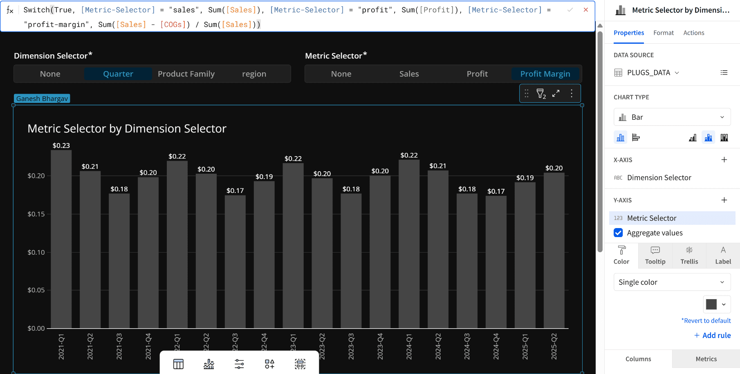Add new table element from bottom toolbar
The image size is (740, 374).
178,364
